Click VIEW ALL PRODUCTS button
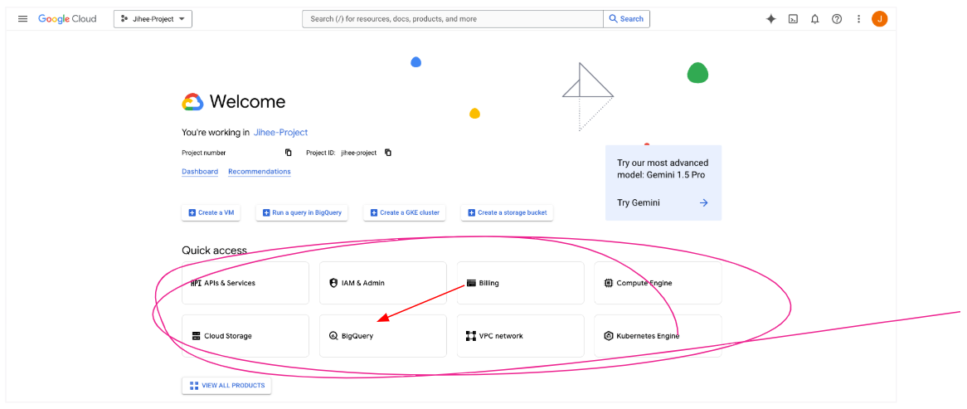 tap(226, 386)
